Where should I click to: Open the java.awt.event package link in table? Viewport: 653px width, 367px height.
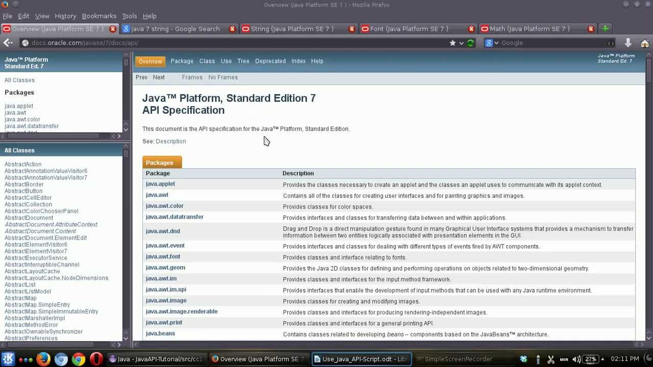coord(165,246)
